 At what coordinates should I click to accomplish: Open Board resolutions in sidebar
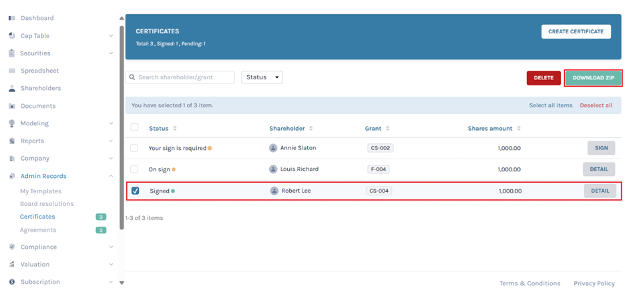point(47,204)
